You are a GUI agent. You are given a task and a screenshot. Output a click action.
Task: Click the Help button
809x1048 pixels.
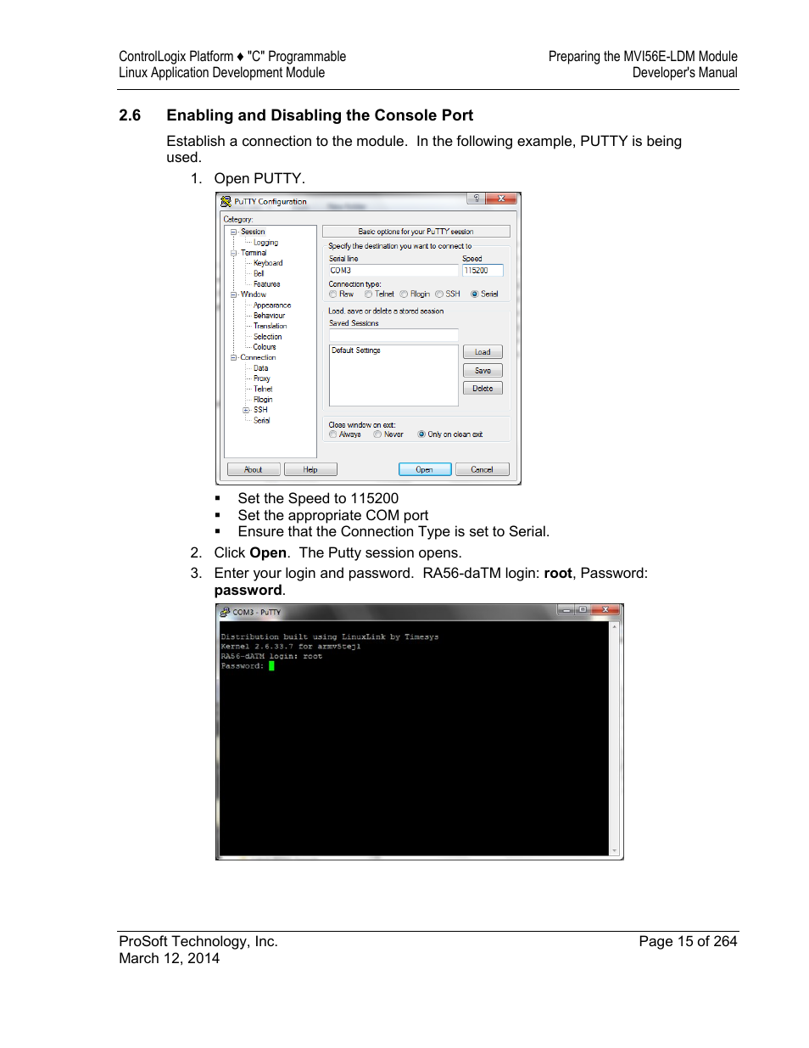point(310,469)
